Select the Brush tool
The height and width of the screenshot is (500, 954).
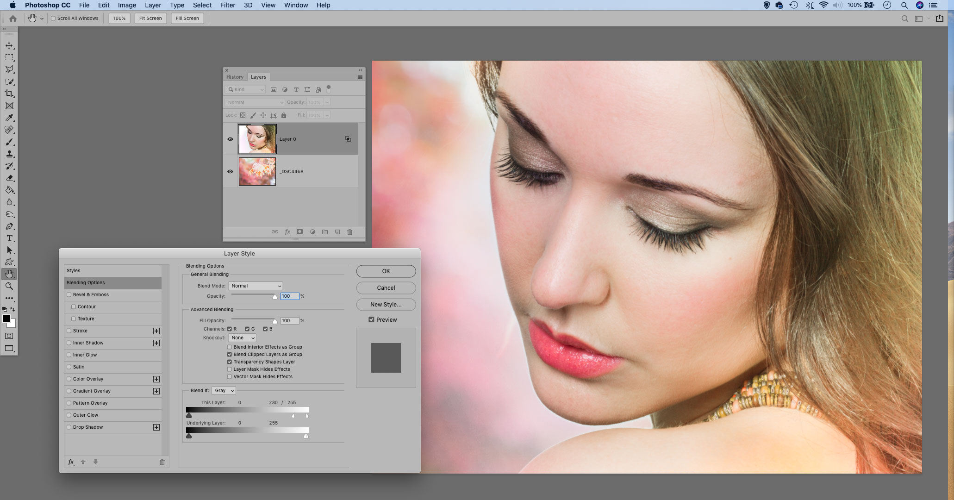(9, 141)
